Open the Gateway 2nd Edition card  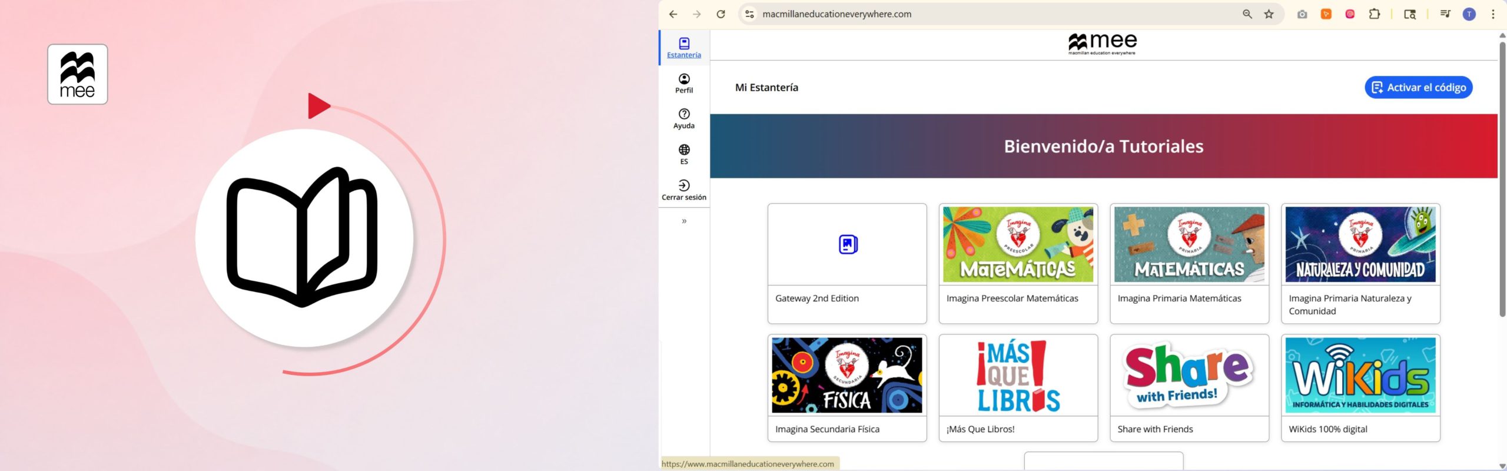pos(847,264)
